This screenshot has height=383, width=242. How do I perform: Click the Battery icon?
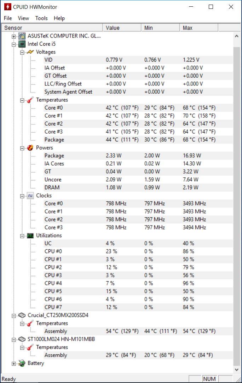tap(22, 363)
